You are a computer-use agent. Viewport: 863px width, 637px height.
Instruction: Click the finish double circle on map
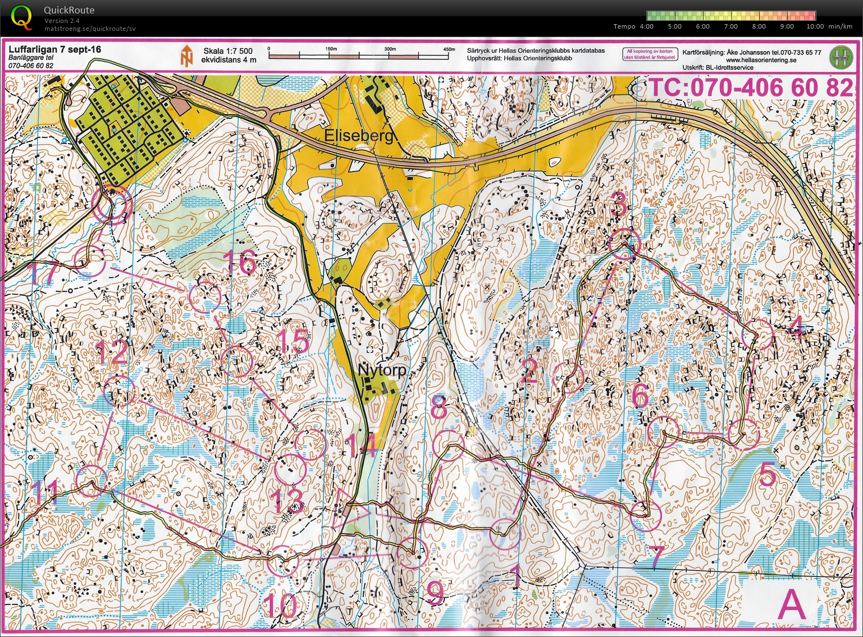[113, 204]
